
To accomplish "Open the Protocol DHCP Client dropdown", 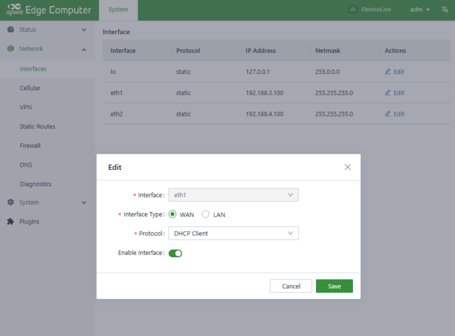I will coord(233,233).
